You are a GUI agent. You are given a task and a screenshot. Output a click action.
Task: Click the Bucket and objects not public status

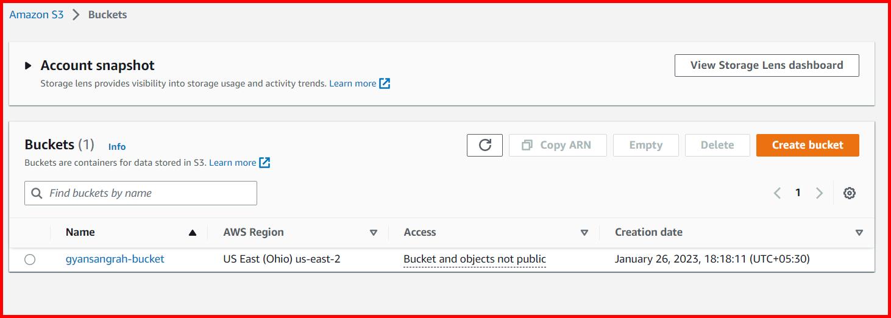pyautogui.click(x=475, y=259)
